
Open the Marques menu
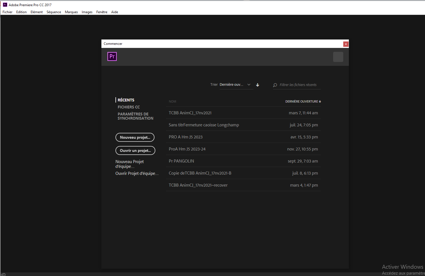[71, 12]
